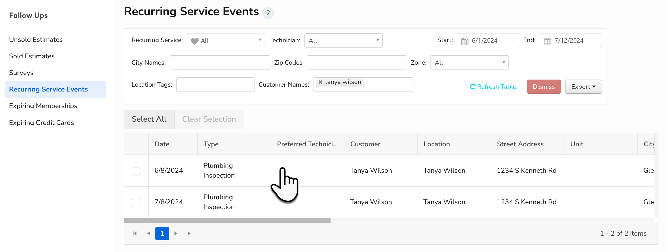The image size is (666, 252).
Task: Open the Surveys section
Action: coord(21,73)
